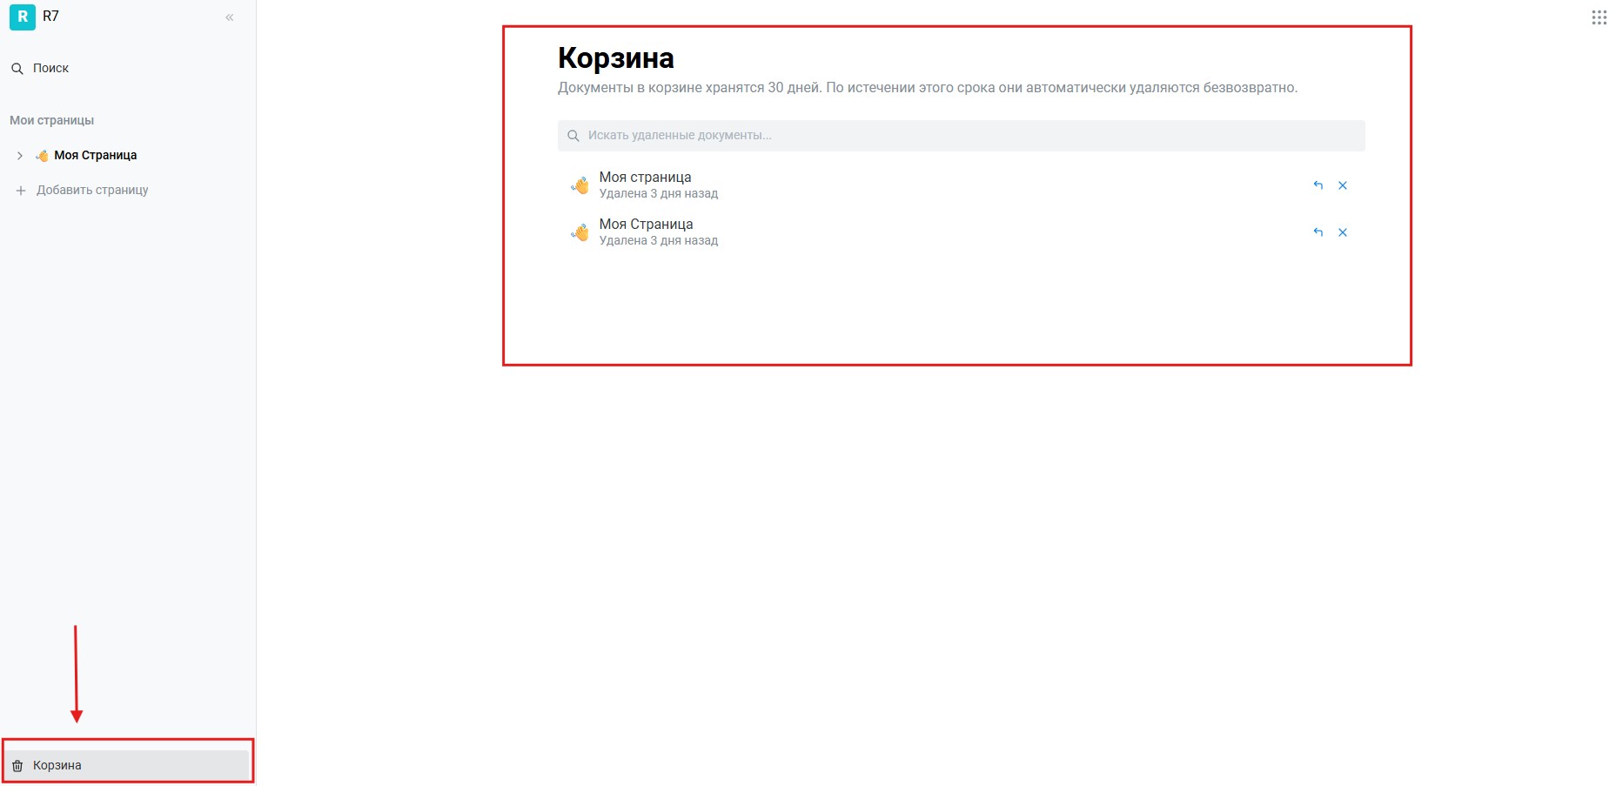1616x786 pixels.
Task: Expand the Моя Страница tree chevron
Action: coord(20,155)
